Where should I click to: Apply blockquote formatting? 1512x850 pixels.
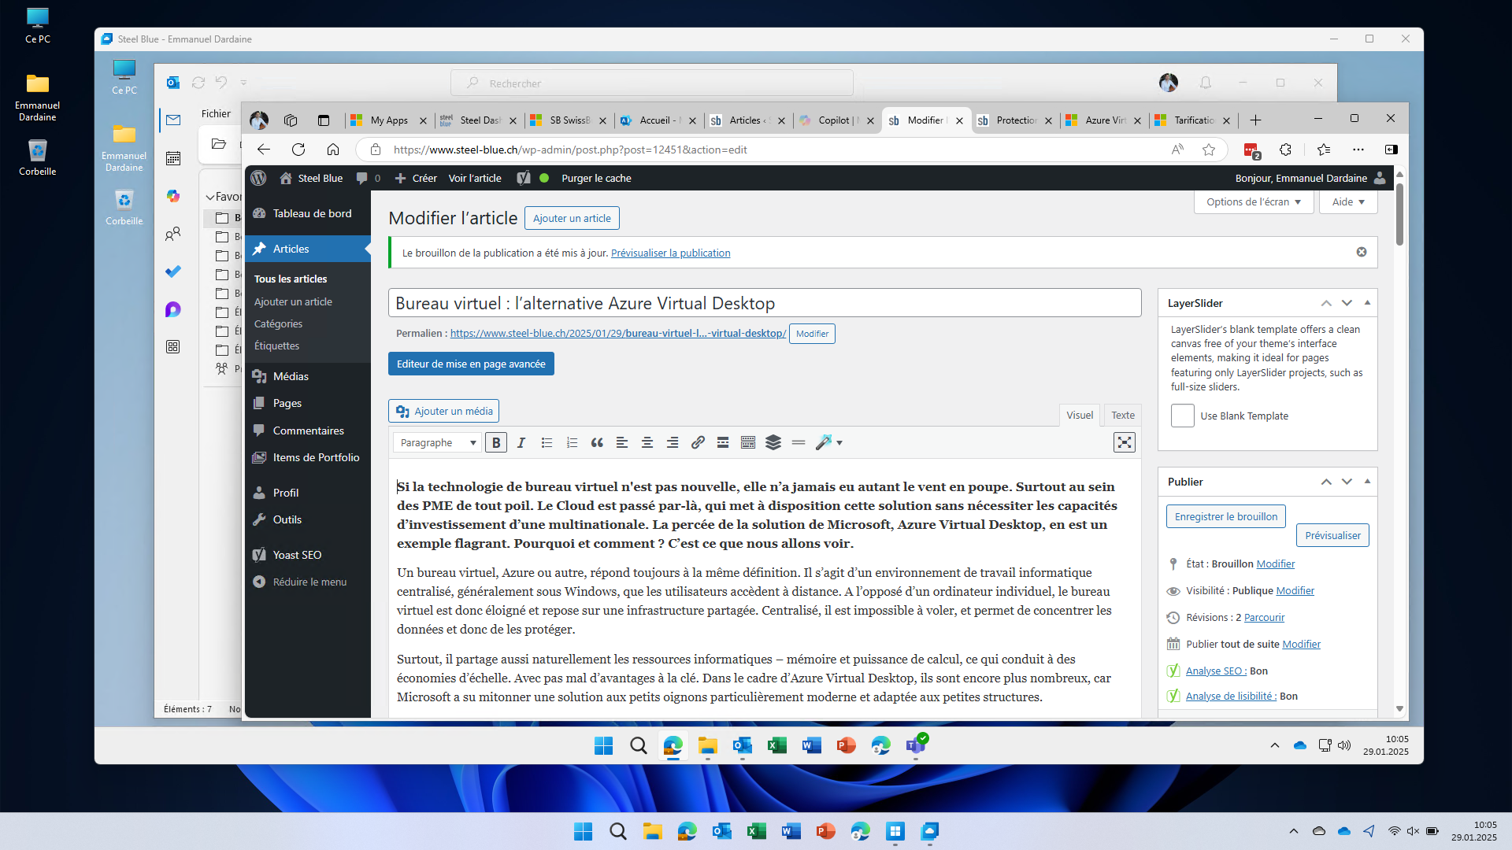point(597,443)
